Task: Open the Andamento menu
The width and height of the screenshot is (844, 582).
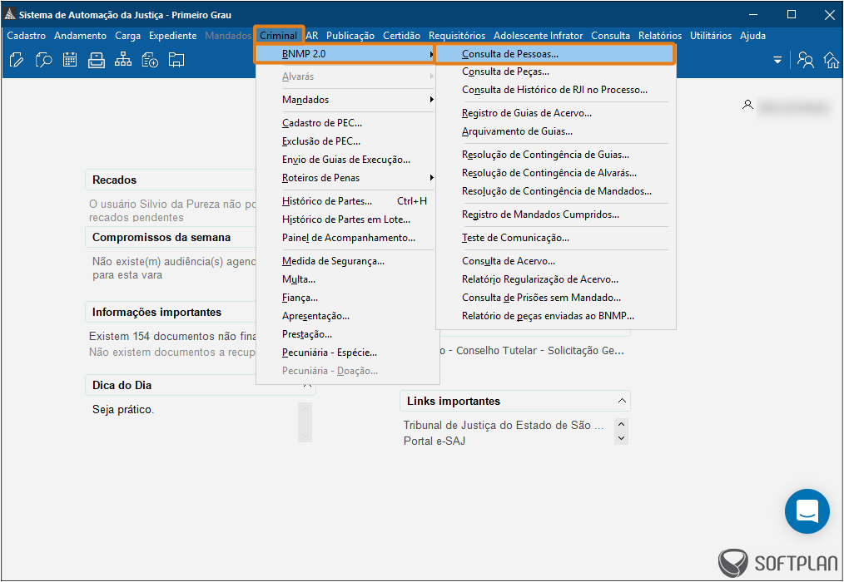Action: [x=80, y=36]
